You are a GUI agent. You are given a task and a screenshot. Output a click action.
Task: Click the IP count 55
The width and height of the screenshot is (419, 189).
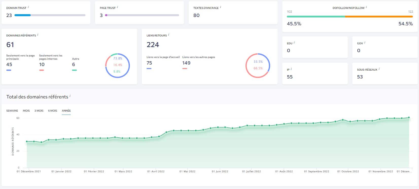pyautogui.click(x=290, y=77)
